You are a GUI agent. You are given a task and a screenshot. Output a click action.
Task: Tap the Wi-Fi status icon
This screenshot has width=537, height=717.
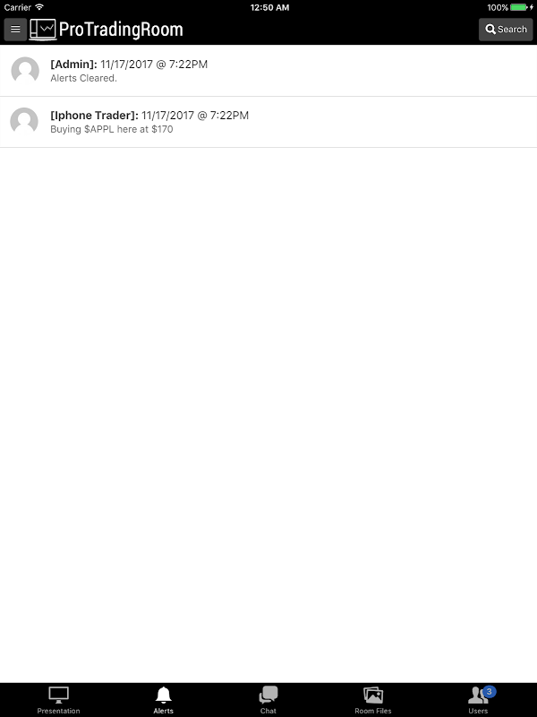click(x=39, y=7)
